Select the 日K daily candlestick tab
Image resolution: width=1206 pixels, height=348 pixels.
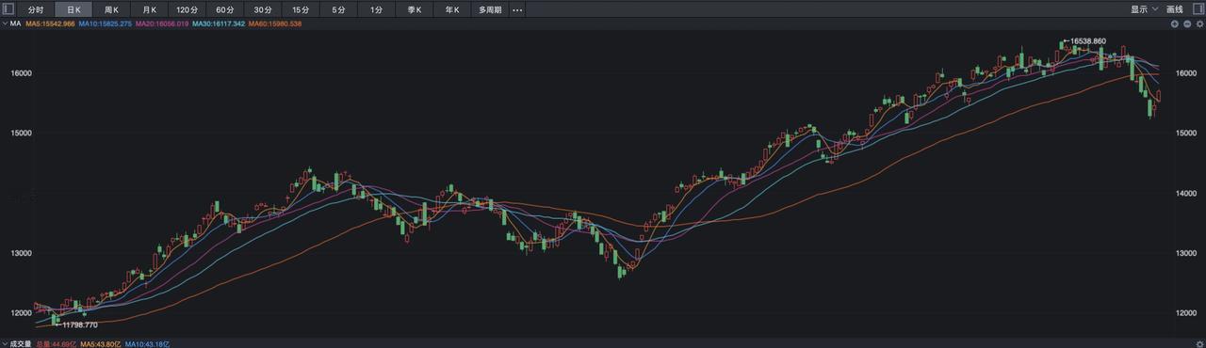[x=73, y=9]
